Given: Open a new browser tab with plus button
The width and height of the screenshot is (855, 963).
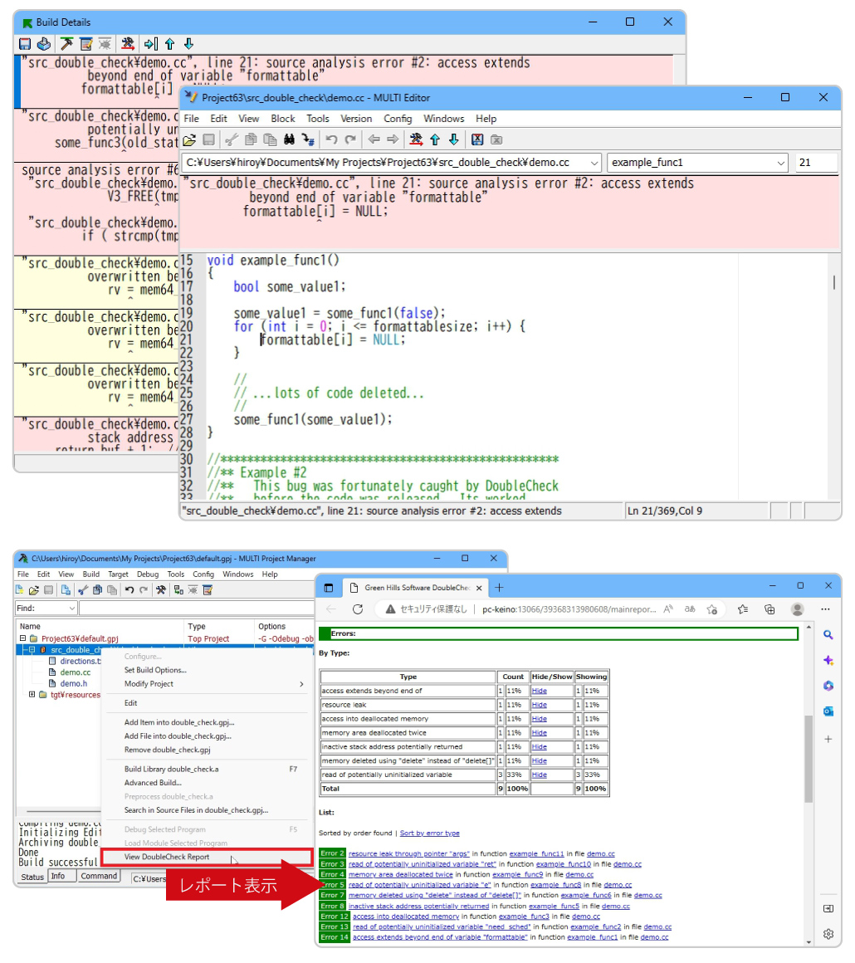Looking at the screenshot, I should click(500, 589).
